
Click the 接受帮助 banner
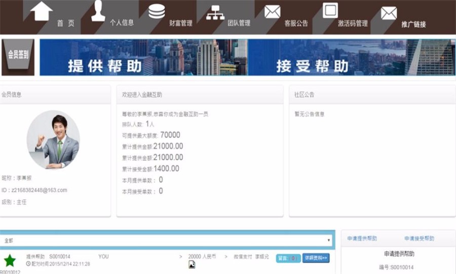[x=352, y=57]
